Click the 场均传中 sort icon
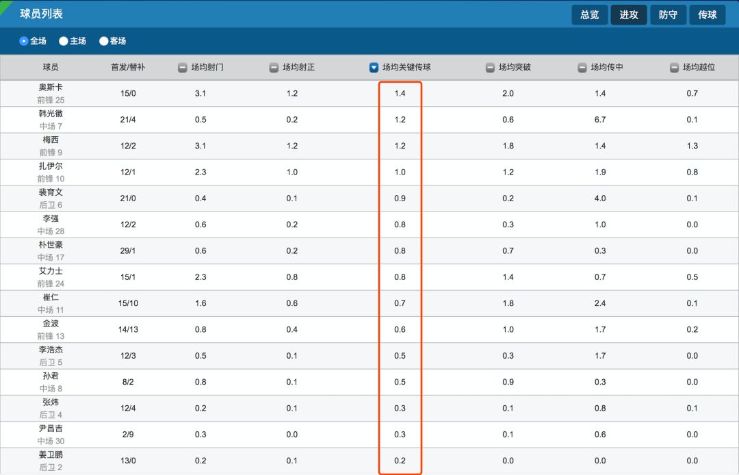This screenshot has width=739, height=475. click(582, 68)
